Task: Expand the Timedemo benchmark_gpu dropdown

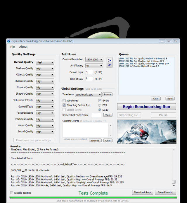Action: (x=88, y=95)
